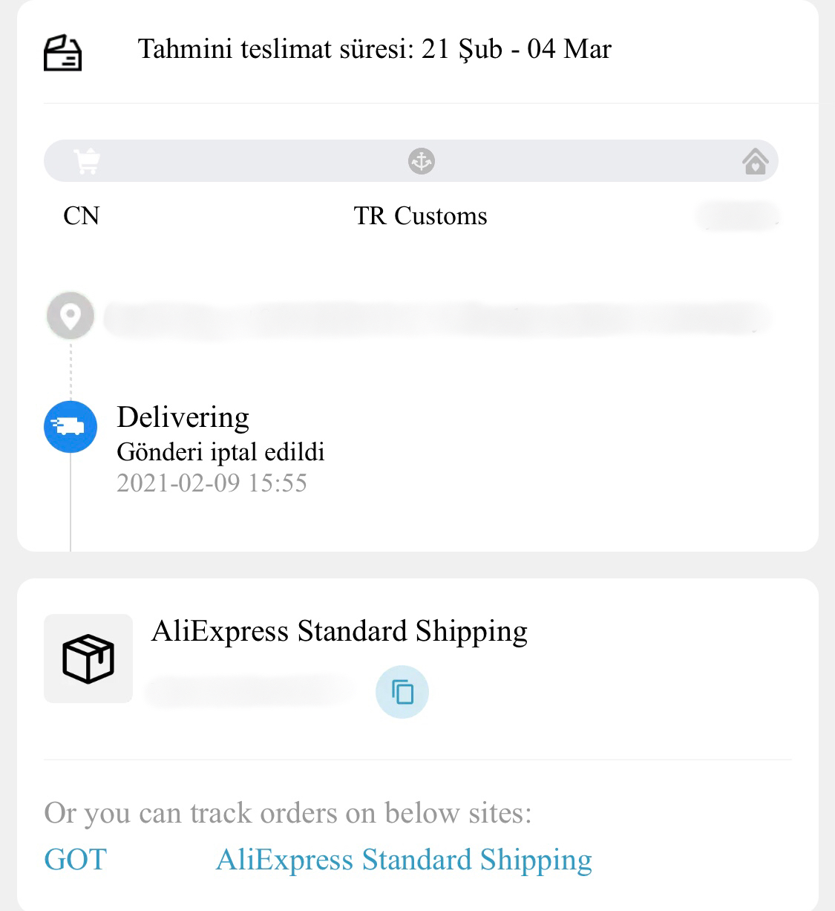The height and width of the screenshot is (911, 835).
Task: Open AliExpress Standard Shipping tracking link
Action: pos(404,861)
